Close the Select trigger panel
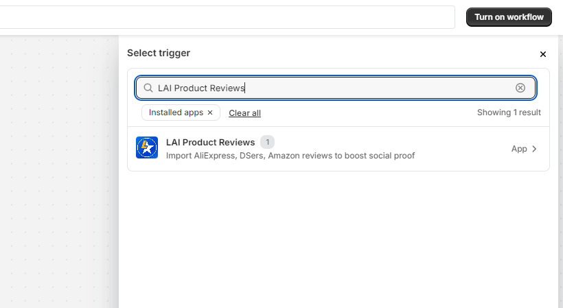The width and height of the screenshot is (563, 308). tap(543, 54)
